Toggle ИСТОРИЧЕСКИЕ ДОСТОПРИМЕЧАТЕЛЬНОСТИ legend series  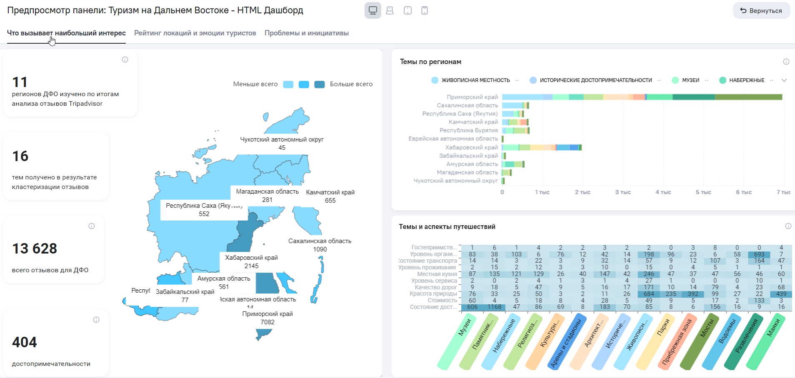591,80
